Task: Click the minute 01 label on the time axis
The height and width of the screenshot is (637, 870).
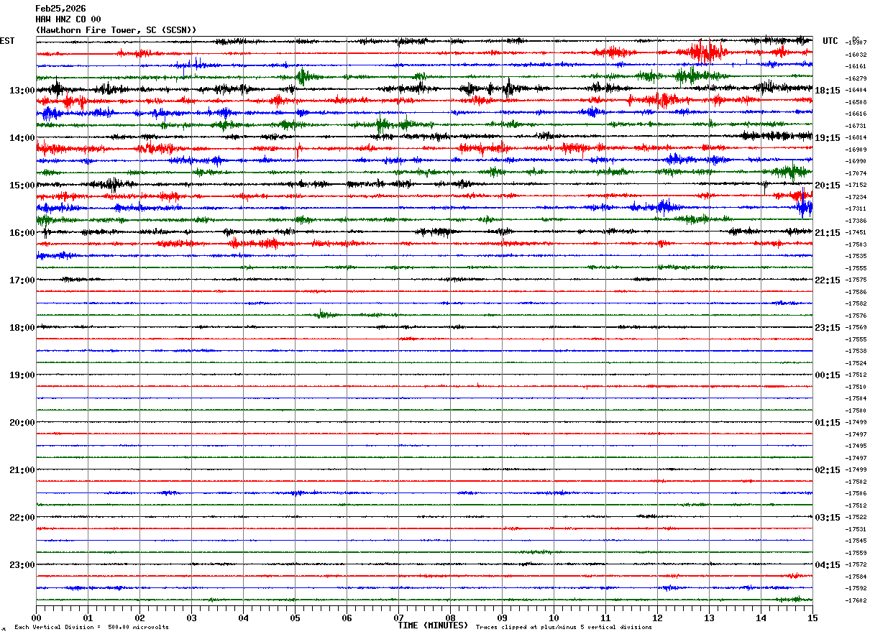Action: pyautogui.click(x=88, y=618)
